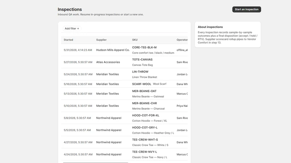Image resolution: width=291 pixels, height=163 pixels.
Task: Click the Canvas Tote Bag description
Action: (142, 65)
